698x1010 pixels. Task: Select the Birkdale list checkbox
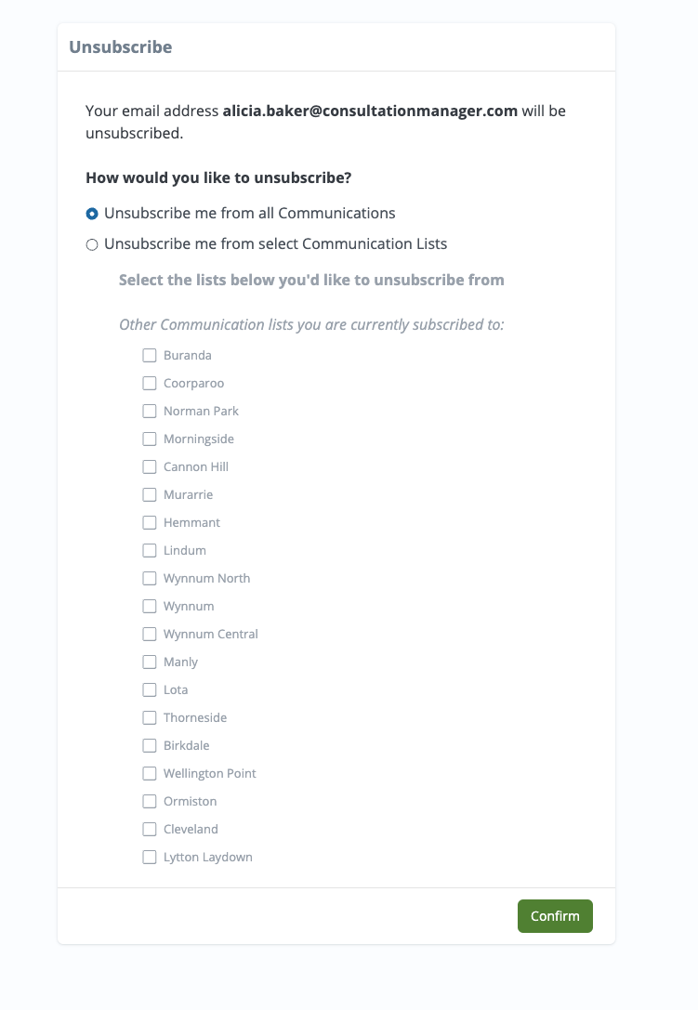[150, 745]
